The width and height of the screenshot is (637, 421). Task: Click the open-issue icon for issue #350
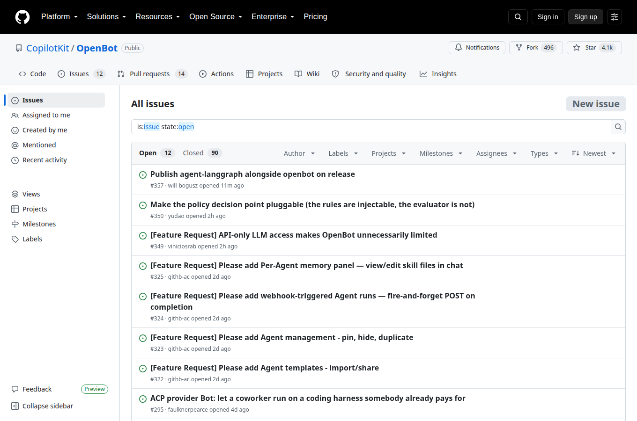click(143, 205)
